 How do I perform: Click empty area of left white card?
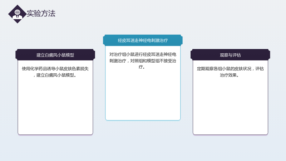pyautogui.click(x=55, y=106)
